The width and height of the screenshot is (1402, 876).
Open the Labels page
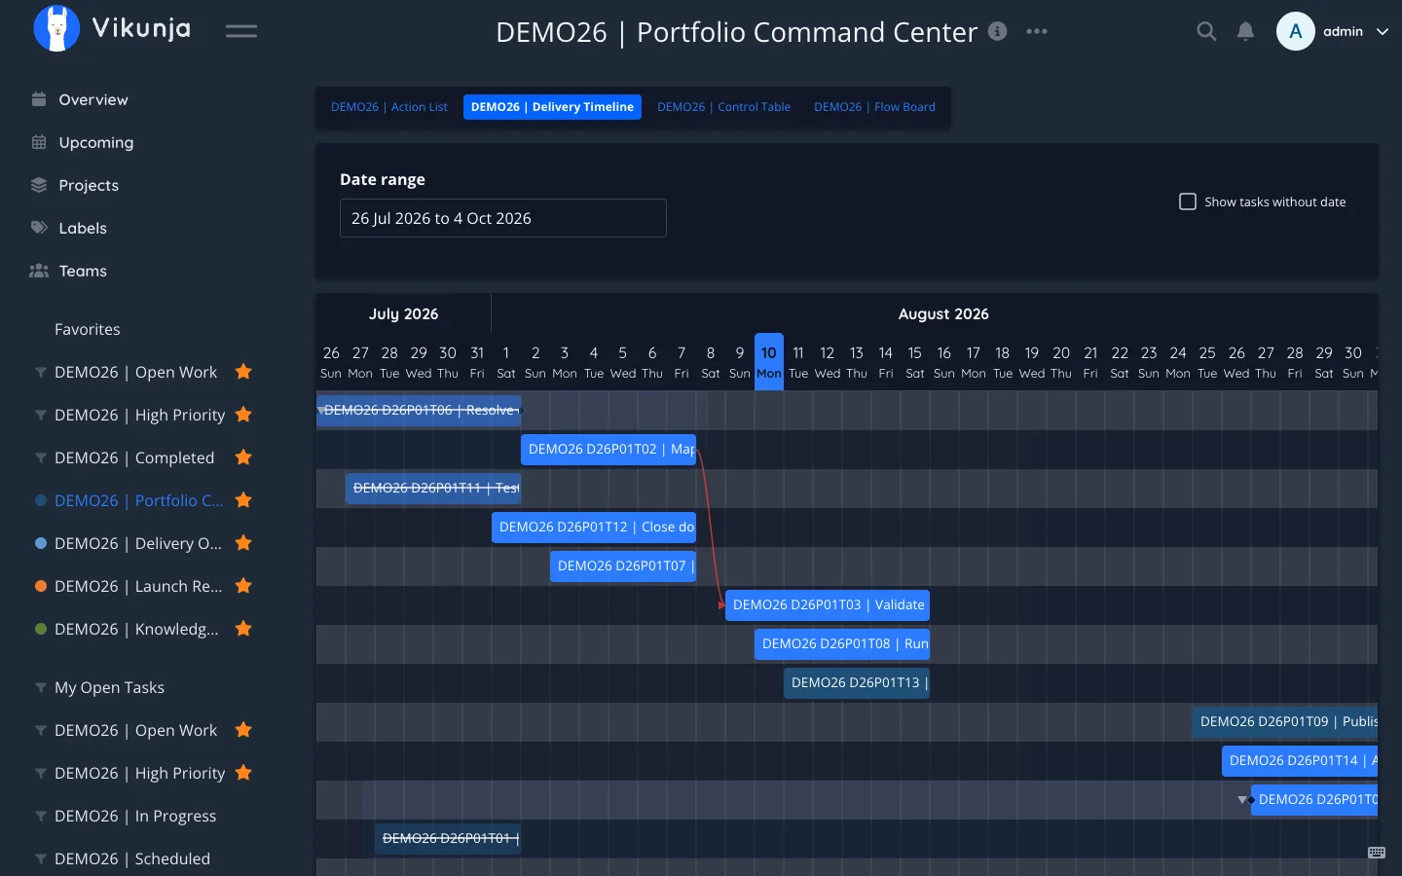pos(83,228)
